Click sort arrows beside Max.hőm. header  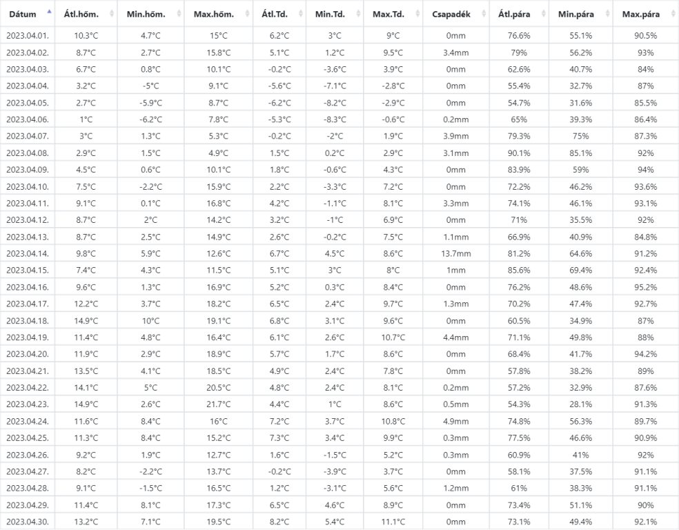tap(248, 14)
